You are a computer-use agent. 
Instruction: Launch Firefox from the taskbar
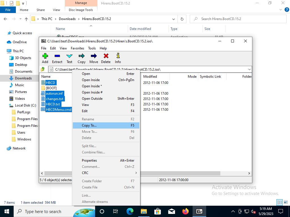[x=185, y=211]
